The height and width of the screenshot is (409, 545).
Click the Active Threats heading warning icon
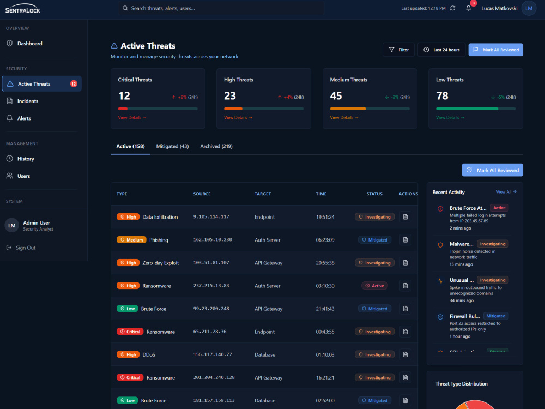point(114,46)
